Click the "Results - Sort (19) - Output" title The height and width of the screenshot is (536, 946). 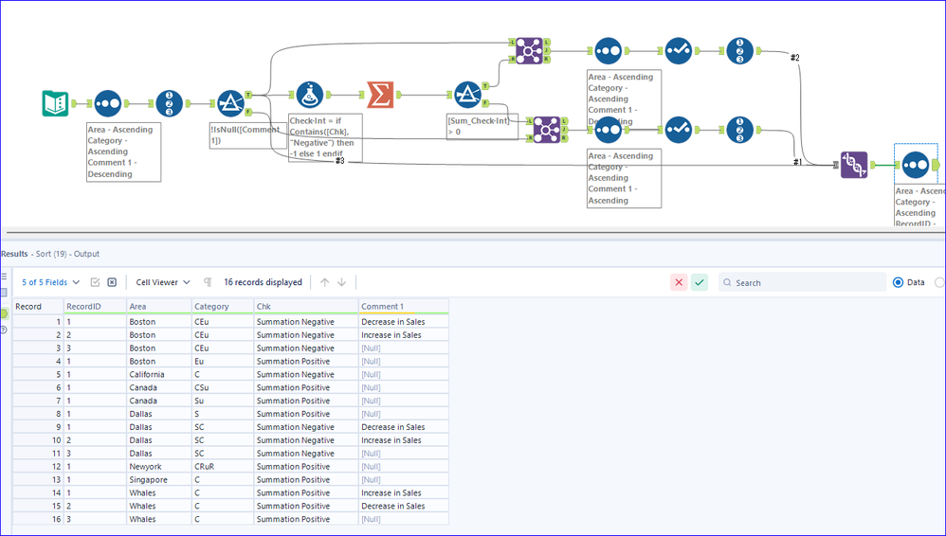(x=50, y=254)
